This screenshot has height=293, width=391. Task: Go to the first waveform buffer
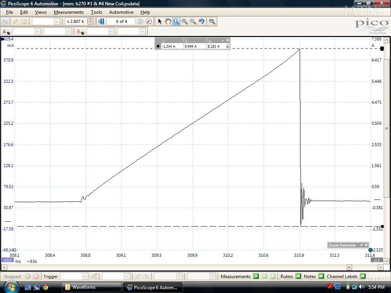click(101, 21)
